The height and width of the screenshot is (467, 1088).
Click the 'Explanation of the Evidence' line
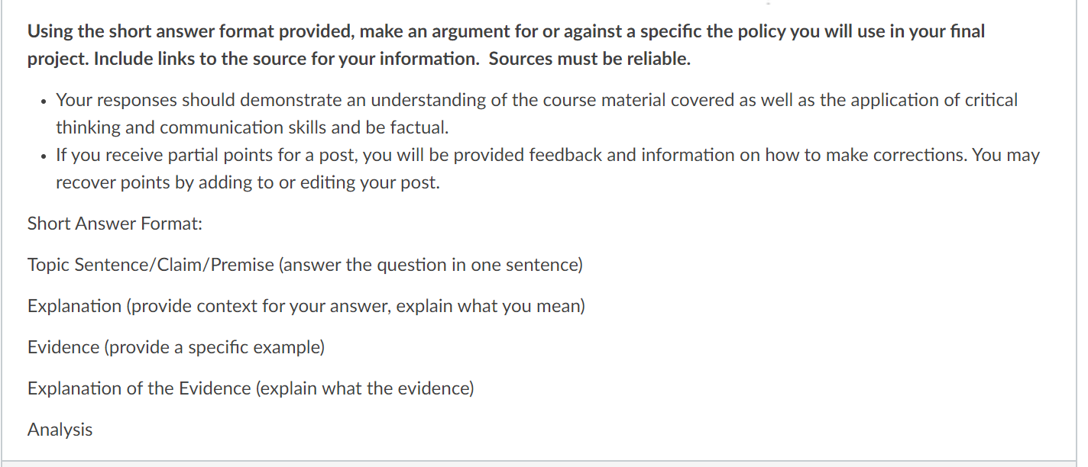251,389
